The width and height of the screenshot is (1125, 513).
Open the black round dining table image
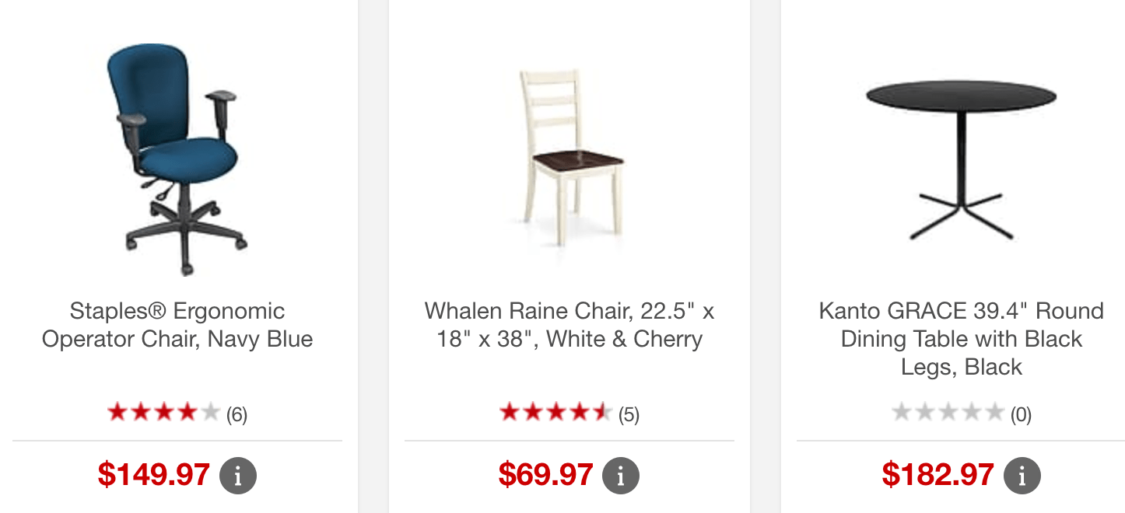click(x=962, y=159)
